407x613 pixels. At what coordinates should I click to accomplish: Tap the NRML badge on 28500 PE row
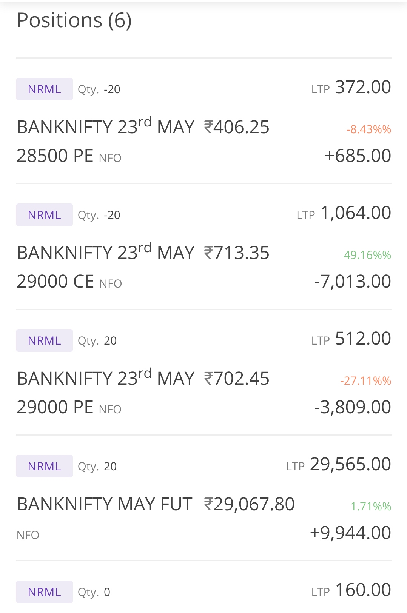pyautogui.click(x=45, y=89)
